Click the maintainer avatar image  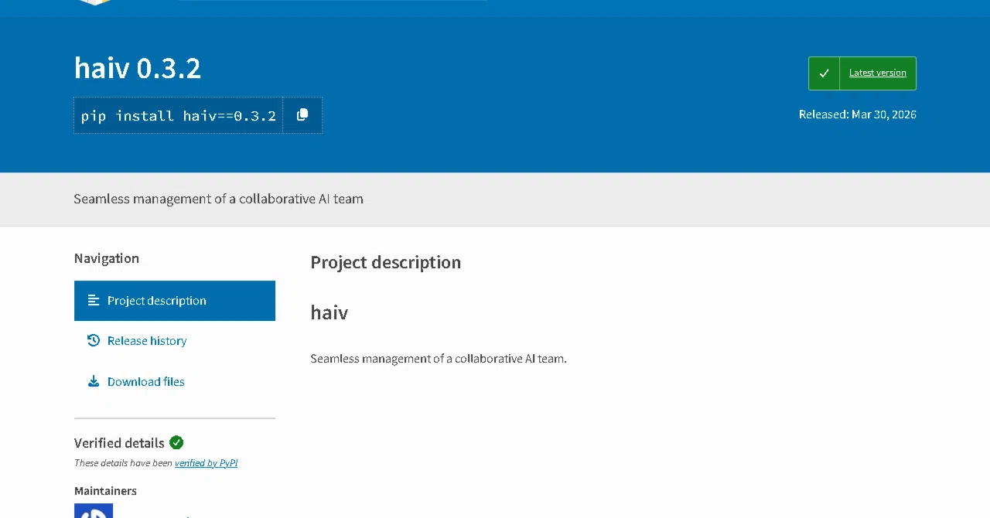[94, 511]
